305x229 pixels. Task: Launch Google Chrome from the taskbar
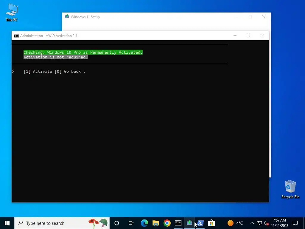(x=167, y=223)
